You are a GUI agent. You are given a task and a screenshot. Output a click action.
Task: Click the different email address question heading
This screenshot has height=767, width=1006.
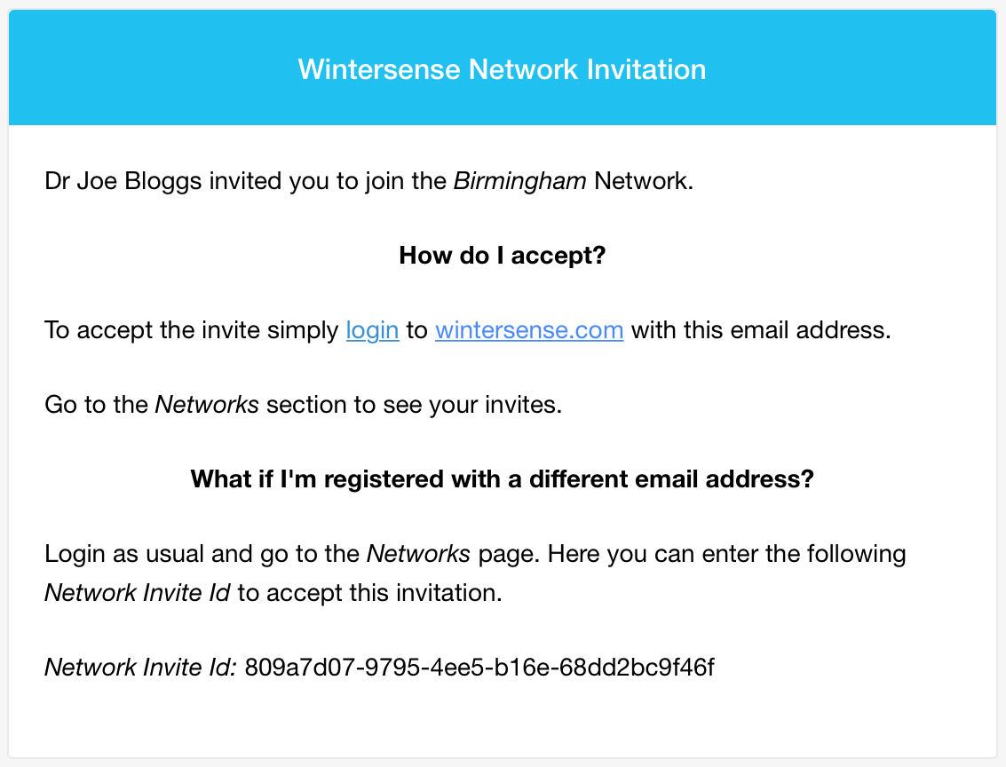tap(503, 479)
